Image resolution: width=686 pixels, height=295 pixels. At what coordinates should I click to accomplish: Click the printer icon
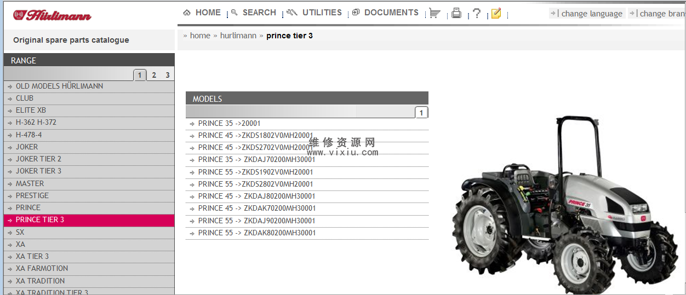click(x=456, y=13)
